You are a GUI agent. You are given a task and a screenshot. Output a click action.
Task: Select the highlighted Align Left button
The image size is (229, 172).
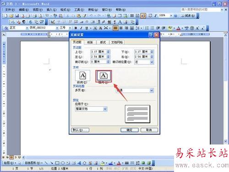tap(115, 28)
